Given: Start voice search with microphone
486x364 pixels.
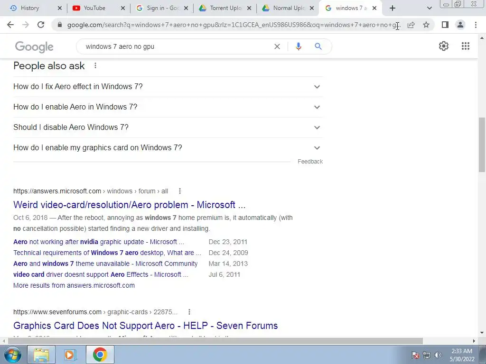Looking at the screenshot, I should tap(299, 46).
